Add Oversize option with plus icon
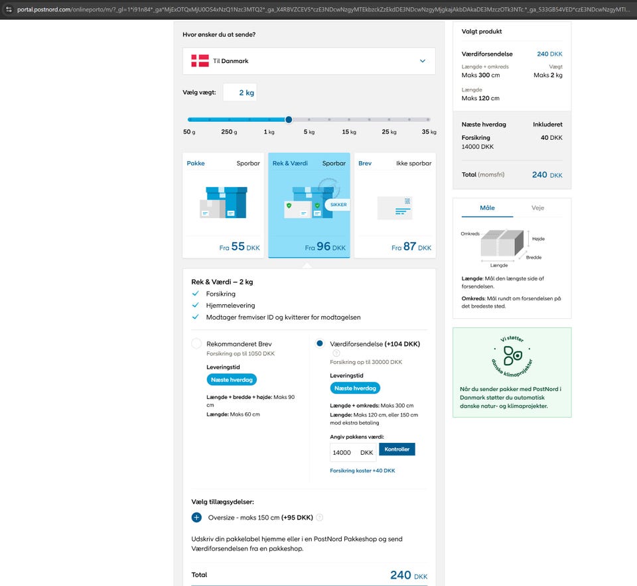Image resolution: width=637 pixels, height=586 pixels. coord(196,518)
